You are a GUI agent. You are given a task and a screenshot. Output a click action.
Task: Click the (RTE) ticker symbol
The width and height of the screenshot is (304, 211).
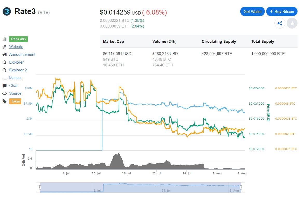[x=44, y=13]
